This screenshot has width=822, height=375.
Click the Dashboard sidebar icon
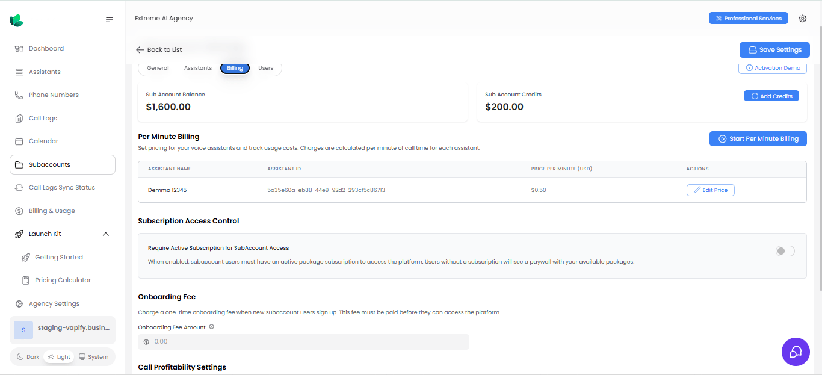pyautogui.click(x=19, y=49)
